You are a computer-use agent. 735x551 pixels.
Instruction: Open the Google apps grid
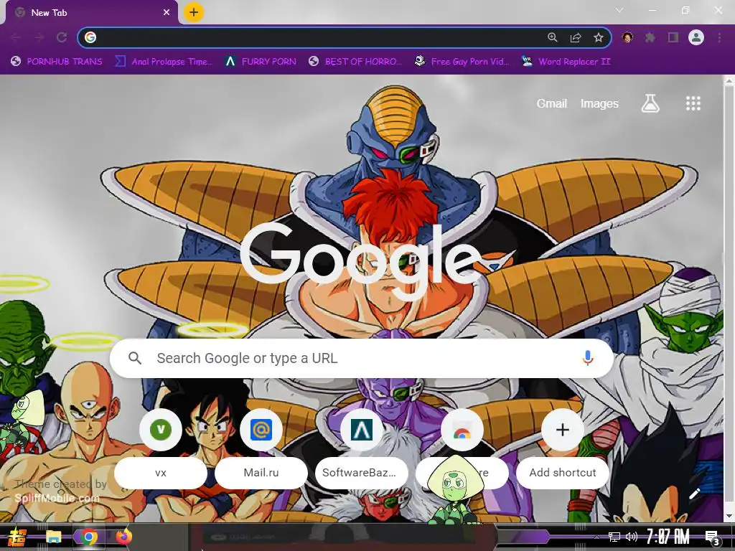(x=693, y=103)
